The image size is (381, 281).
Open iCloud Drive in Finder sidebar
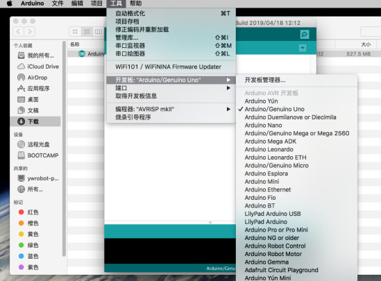click(38, 67)
